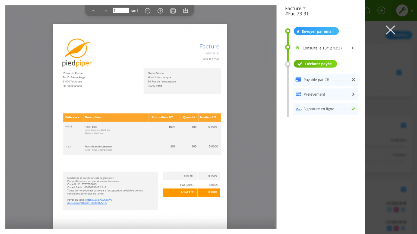Disable Payable par CB with the X
The width and height of the screenshot is (417, 234).
point(353,80)
